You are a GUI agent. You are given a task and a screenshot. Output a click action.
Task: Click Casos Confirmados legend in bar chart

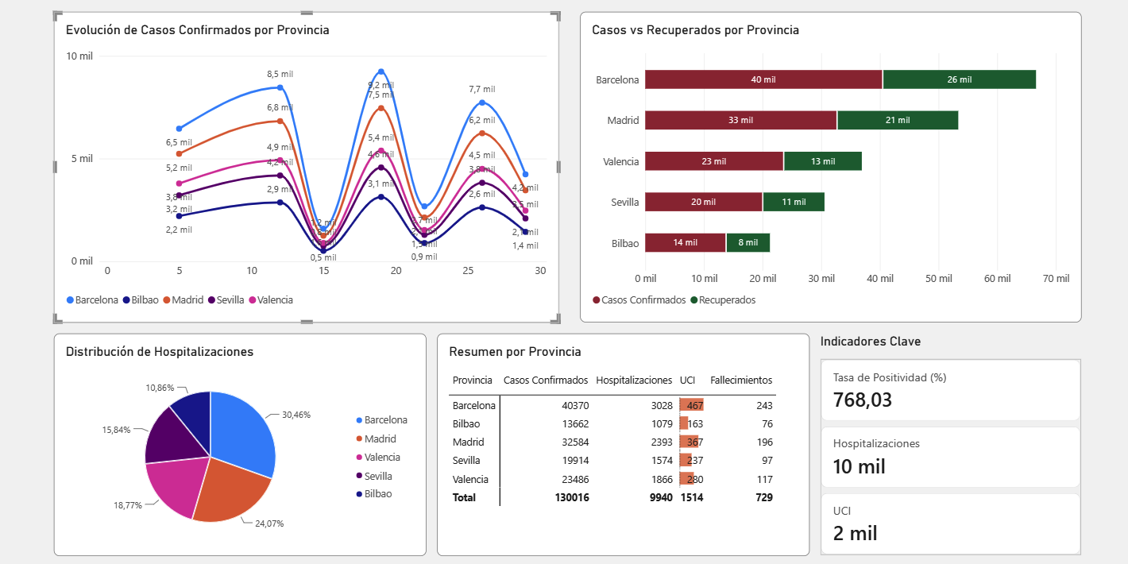(639, 300)
